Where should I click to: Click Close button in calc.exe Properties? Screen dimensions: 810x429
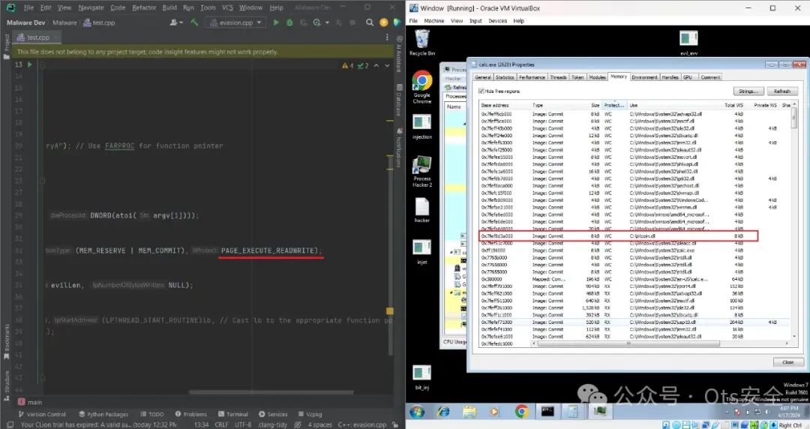tap(787, 361)
